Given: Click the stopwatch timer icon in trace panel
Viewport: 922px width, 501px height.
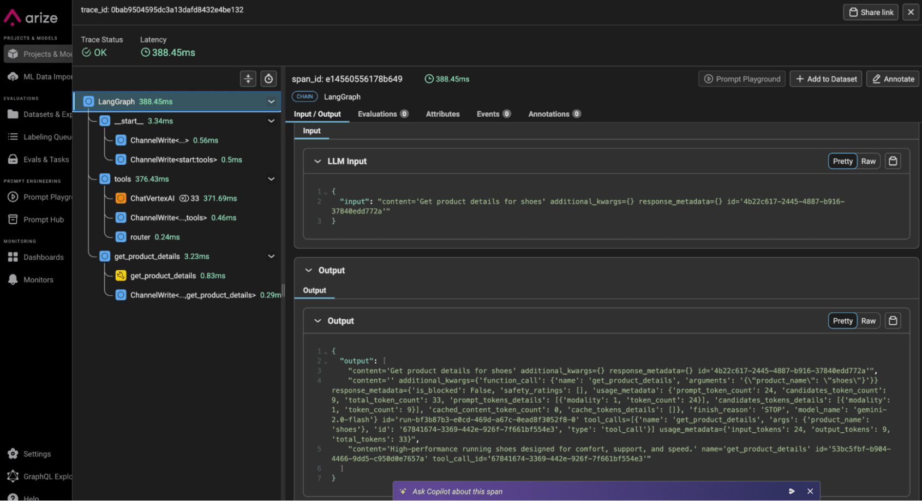Looking at the screenshot, I should (268, 79).
